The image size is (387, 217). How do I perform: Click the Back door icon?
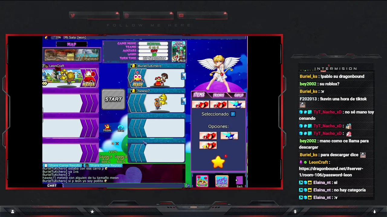click(x=239, y=182)
